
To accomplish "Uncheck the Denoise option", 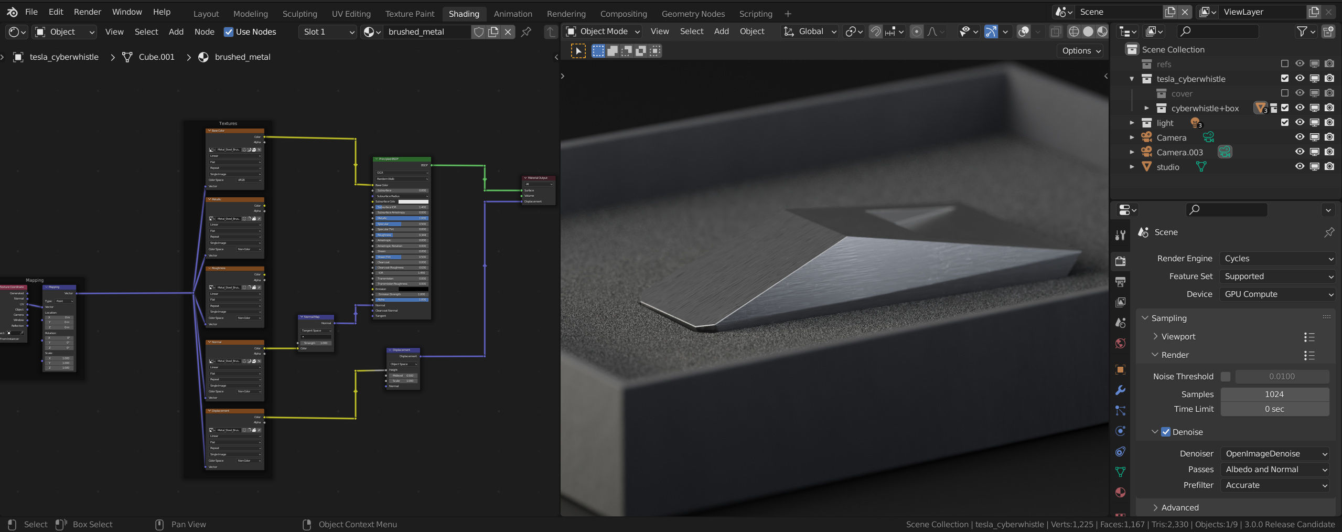I will coord(1166,432).
